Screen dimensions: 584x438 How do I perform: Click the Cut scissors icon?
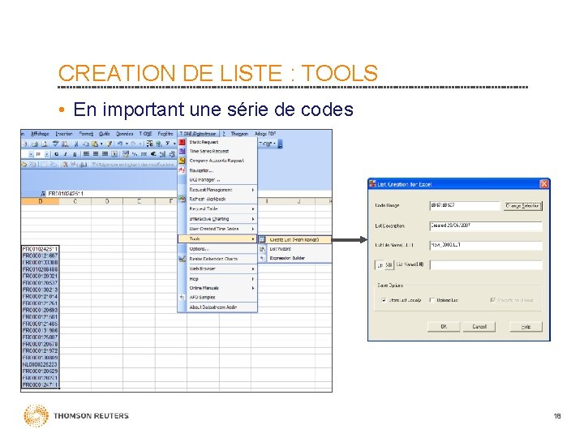[x=76, y=144]
